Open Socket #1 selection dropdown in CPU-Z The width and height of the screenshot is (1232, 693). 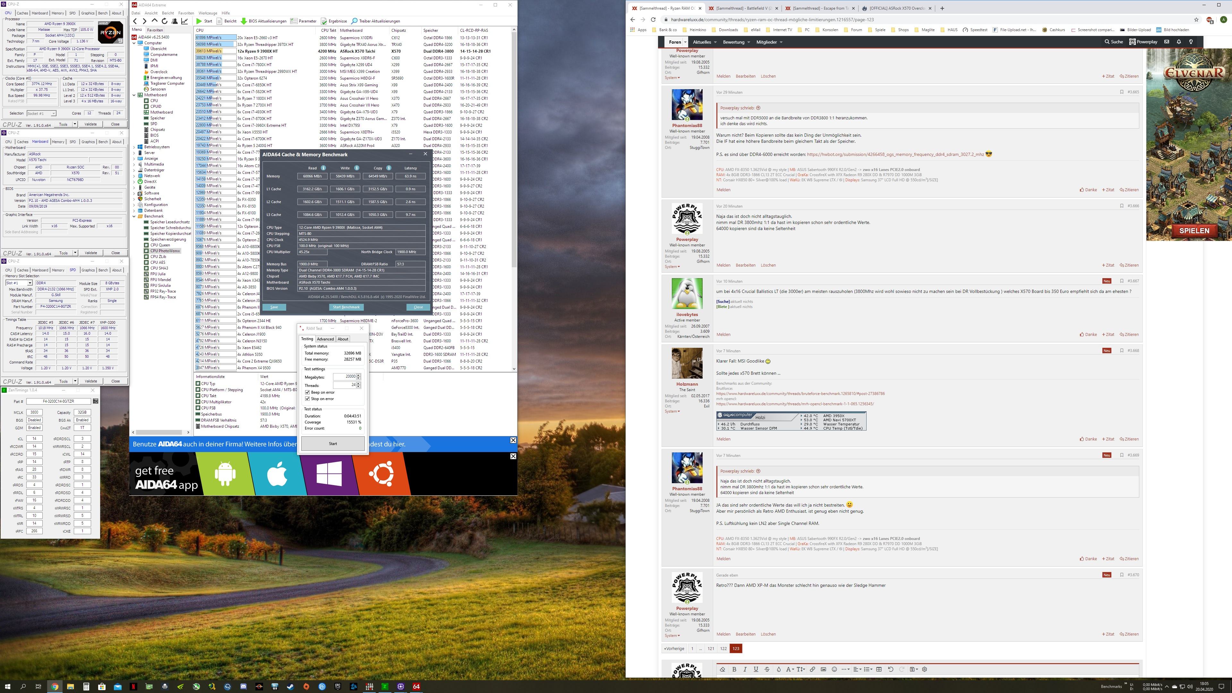tap(53, 113)
